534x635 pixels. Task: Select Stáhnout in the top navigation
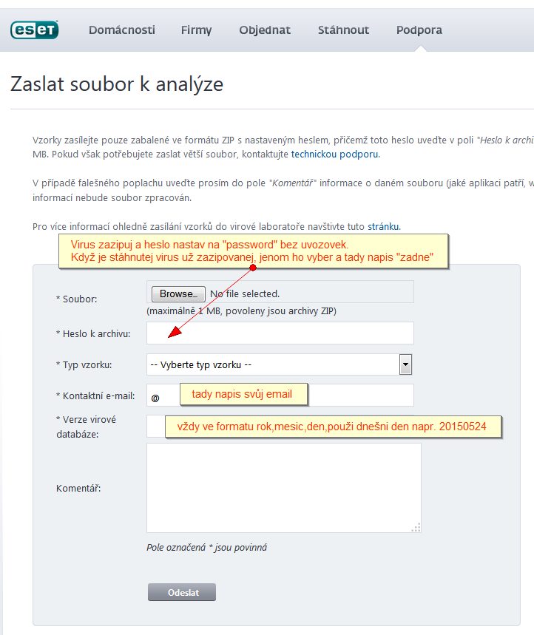[x=343, y=30]
